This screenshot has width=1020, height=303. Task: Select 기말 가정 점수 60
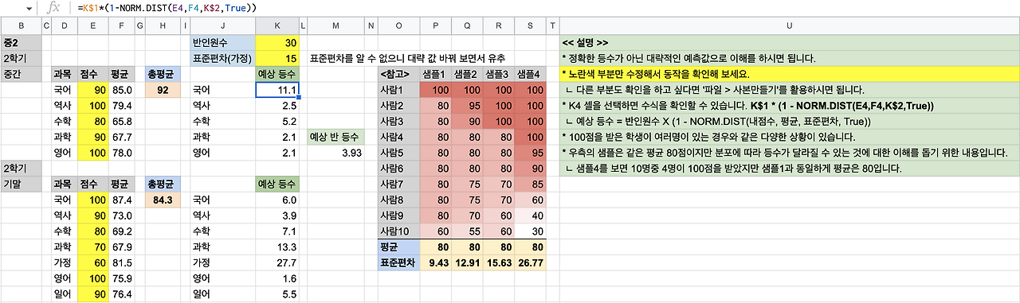click(x=92, y=262)
